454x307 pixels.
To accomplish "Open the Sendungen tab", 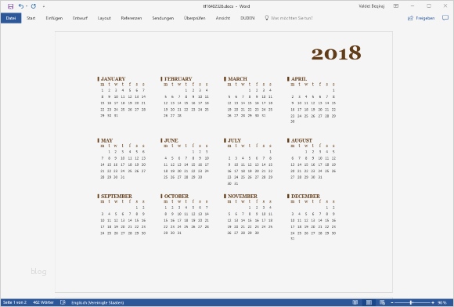I will (x=163, y=18).
